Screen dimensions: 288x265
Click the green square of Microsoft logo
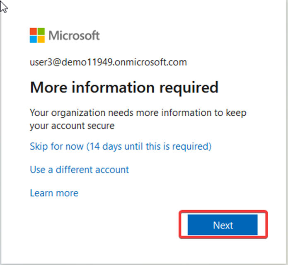[41, 32]
